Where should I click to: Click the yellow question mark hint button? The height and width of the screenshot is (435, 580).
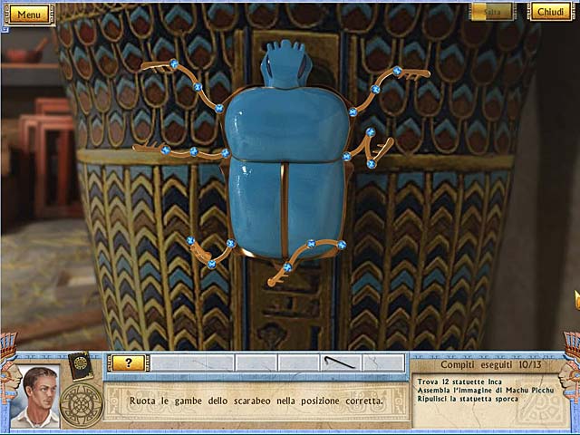pyautogui.click(x=128, y=362)
